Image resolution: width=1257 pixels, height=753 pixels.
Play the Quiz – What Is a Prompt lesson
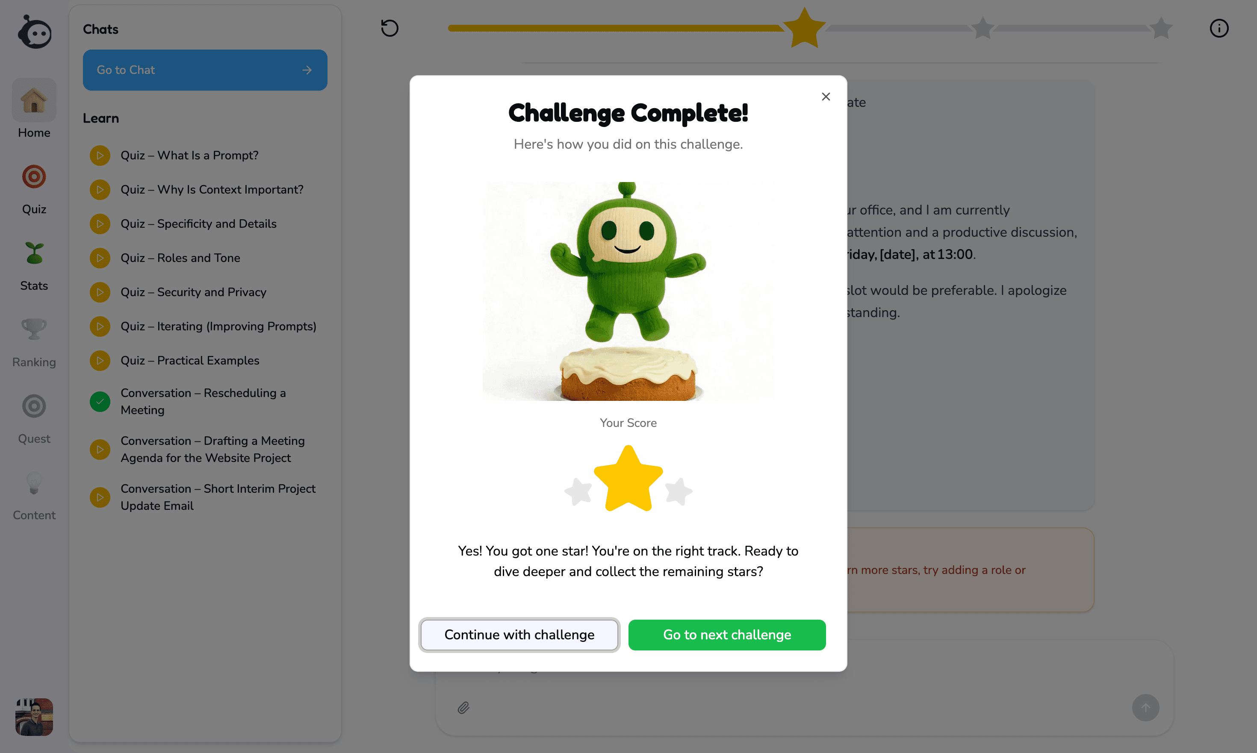pyautogui.click(x=100, y=155)
